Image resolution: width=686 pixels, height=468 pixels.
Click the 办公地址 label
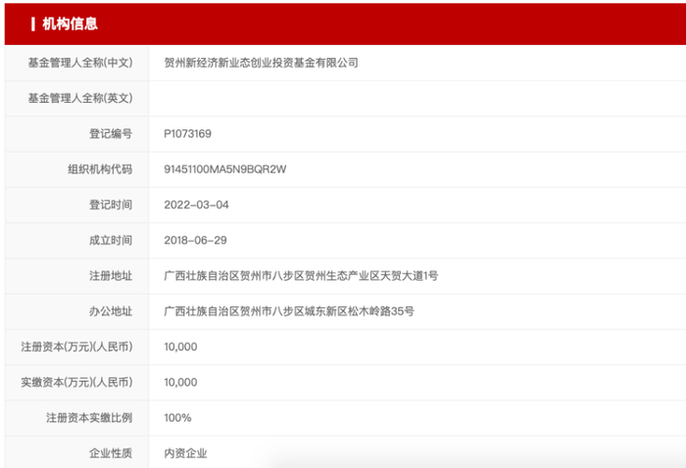point(111,311)
